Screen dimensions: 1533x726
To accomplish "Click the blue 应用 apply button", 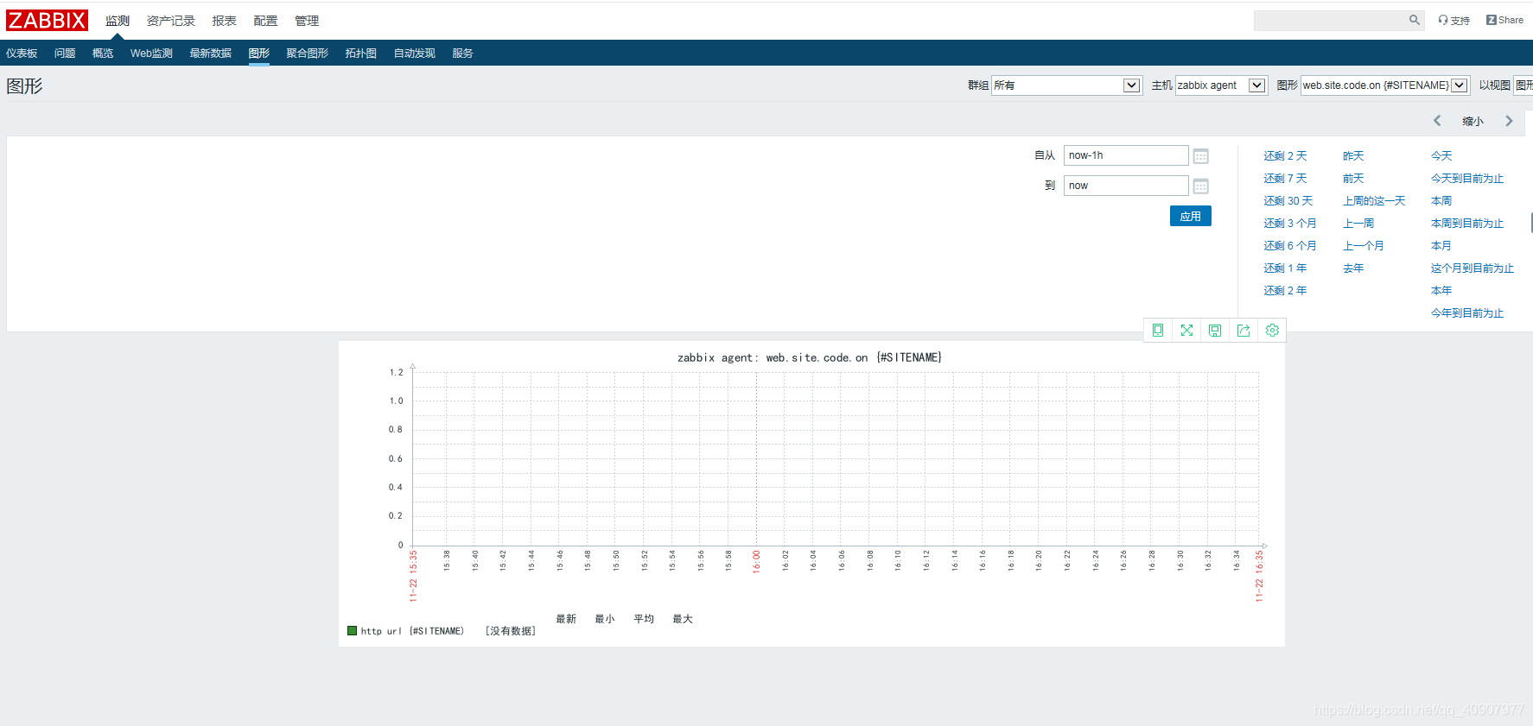I will point(1191,216).
